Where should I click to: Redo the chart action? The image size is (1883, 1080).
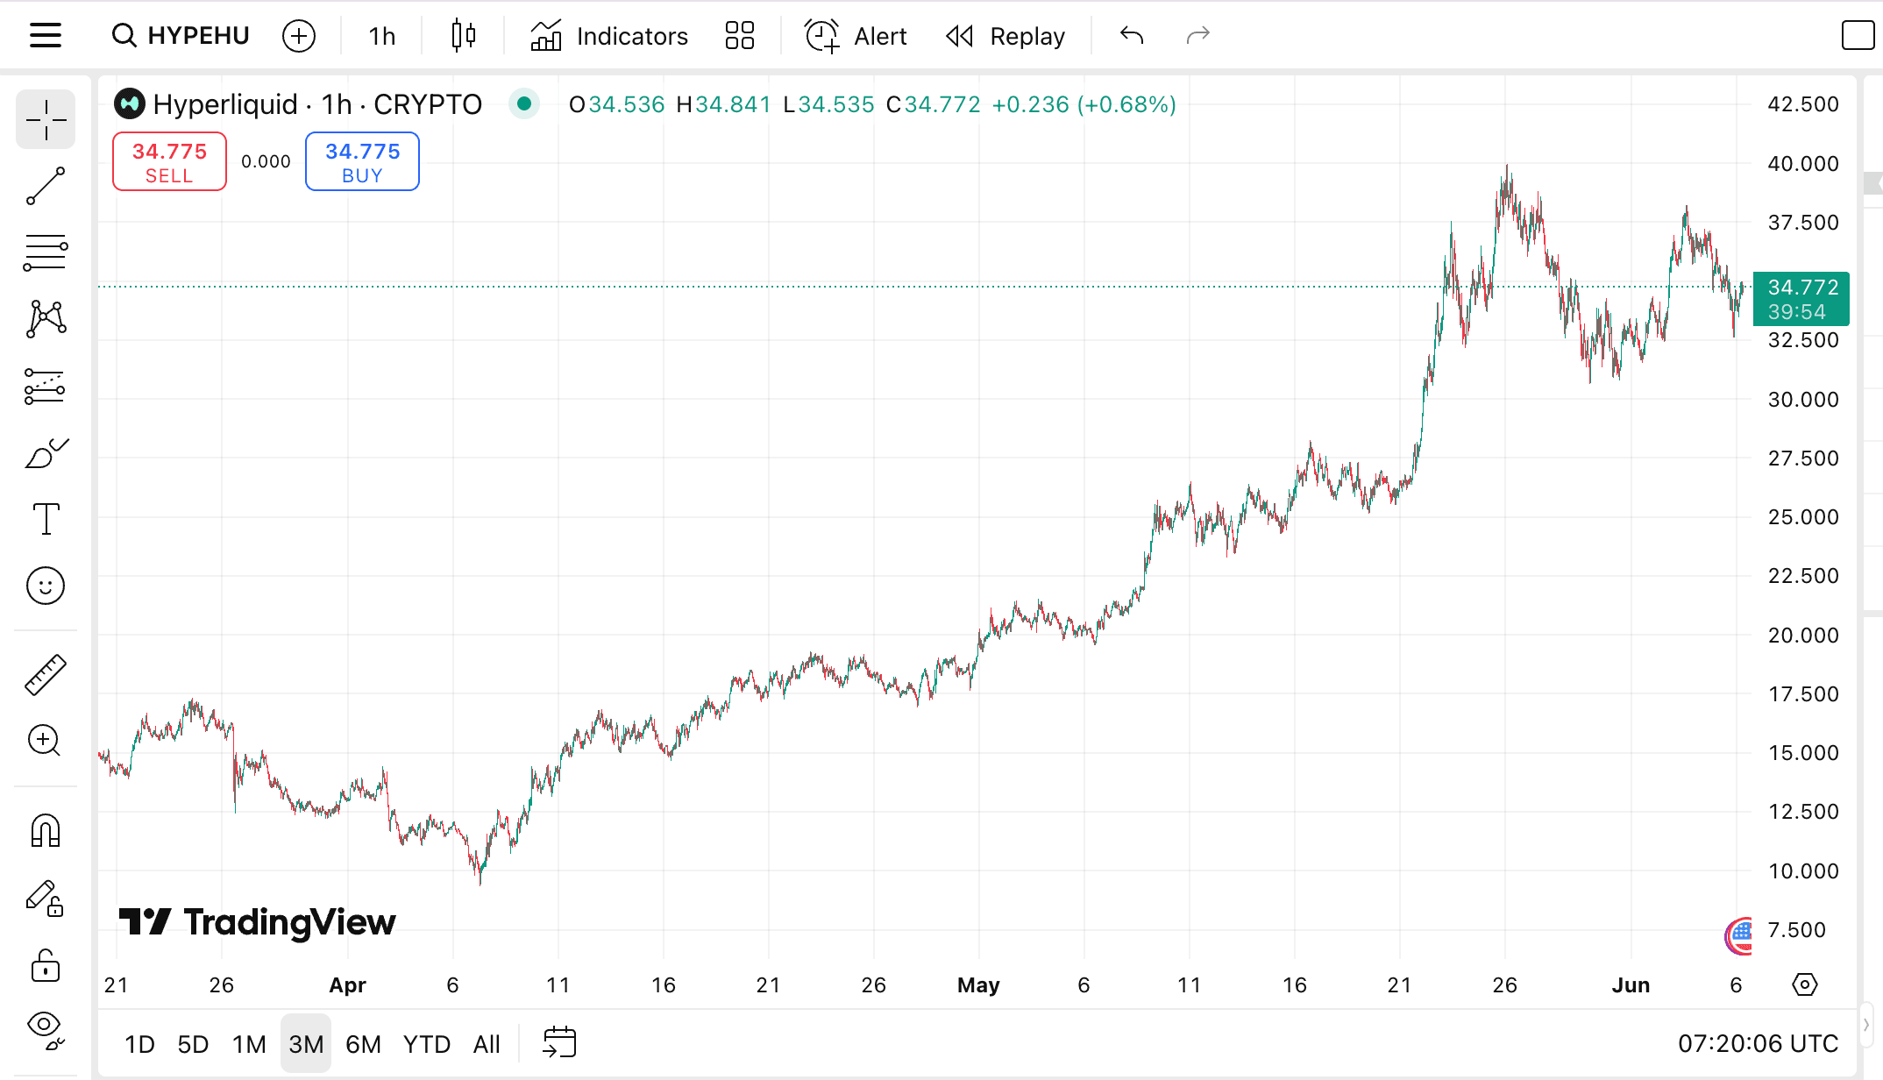tap(1197, 36)
